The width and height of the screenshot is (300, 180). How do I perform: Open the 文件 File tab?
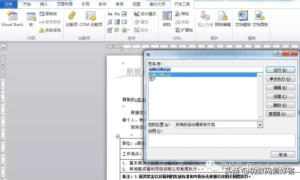[8, 4]
